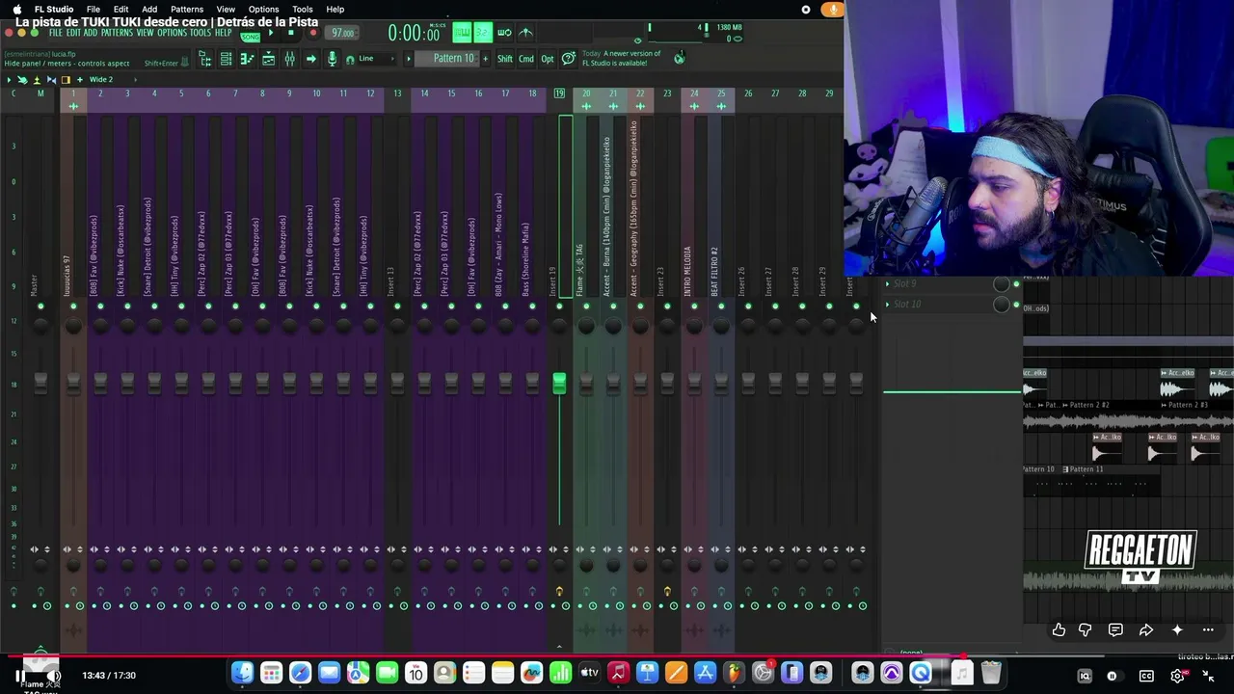This screenshot has width=1234, height=694.
Task: Toggle mute LED on BEAT FILTRO #2 track
Action: (721, 307)
